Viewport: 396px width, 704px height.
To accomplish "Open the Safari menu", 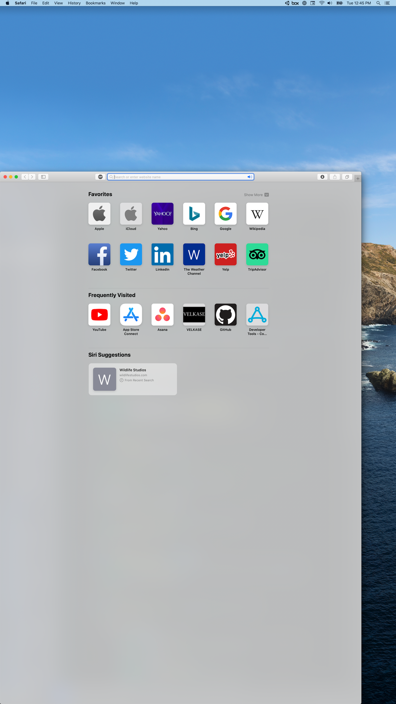I will coord(20,3).
